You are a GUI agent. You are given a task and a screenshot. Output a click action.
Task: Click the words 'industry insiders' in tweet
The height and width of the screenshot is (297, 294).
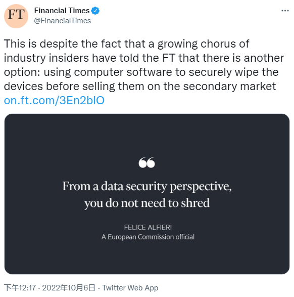click(46, 58)
